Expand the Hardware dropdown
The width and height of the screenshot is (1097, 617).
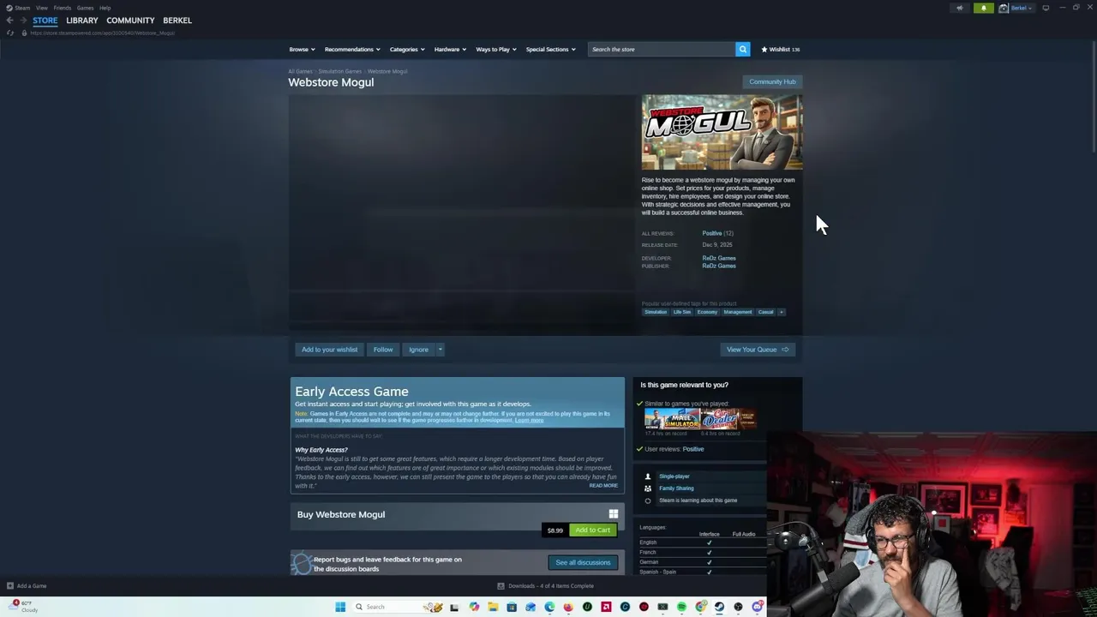point(450,49)
